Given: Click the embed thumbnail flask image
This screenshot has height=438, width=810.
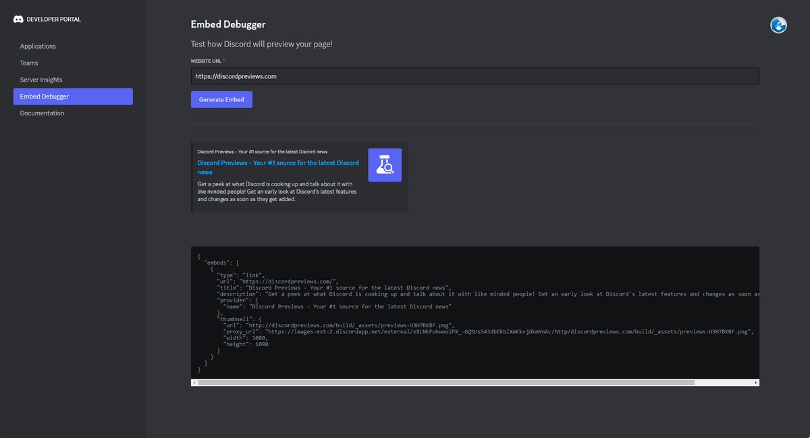Looking at the screenshot, I should point(385,165).
